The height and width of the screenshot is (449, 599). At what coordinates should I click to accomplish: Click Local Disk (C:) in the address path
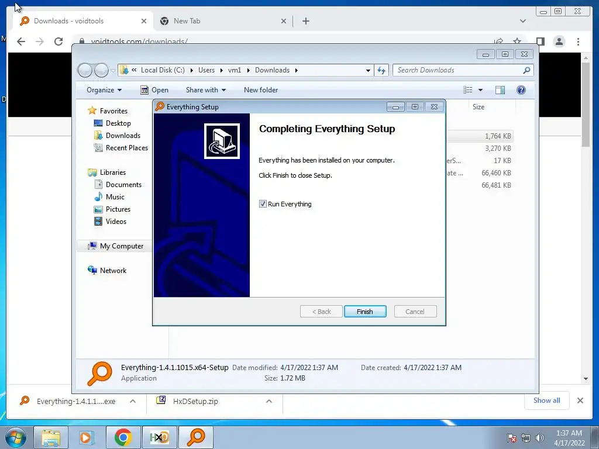point(163,70)
